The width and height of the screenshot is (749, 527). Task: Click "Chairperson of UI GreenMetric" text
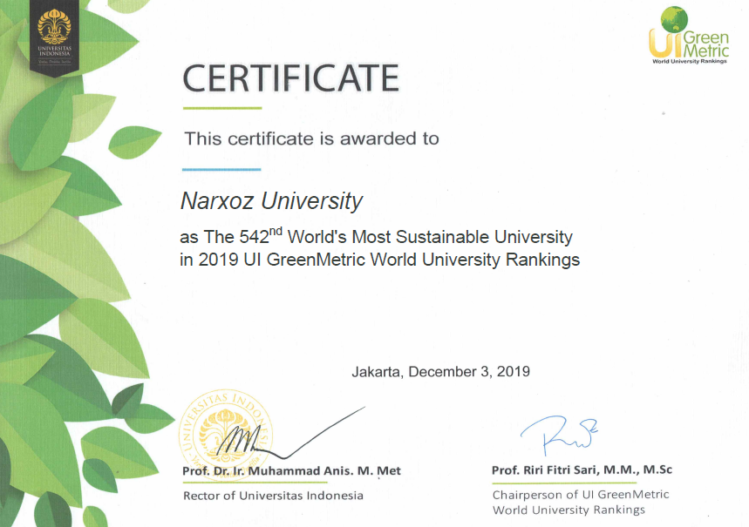[581, 495]
